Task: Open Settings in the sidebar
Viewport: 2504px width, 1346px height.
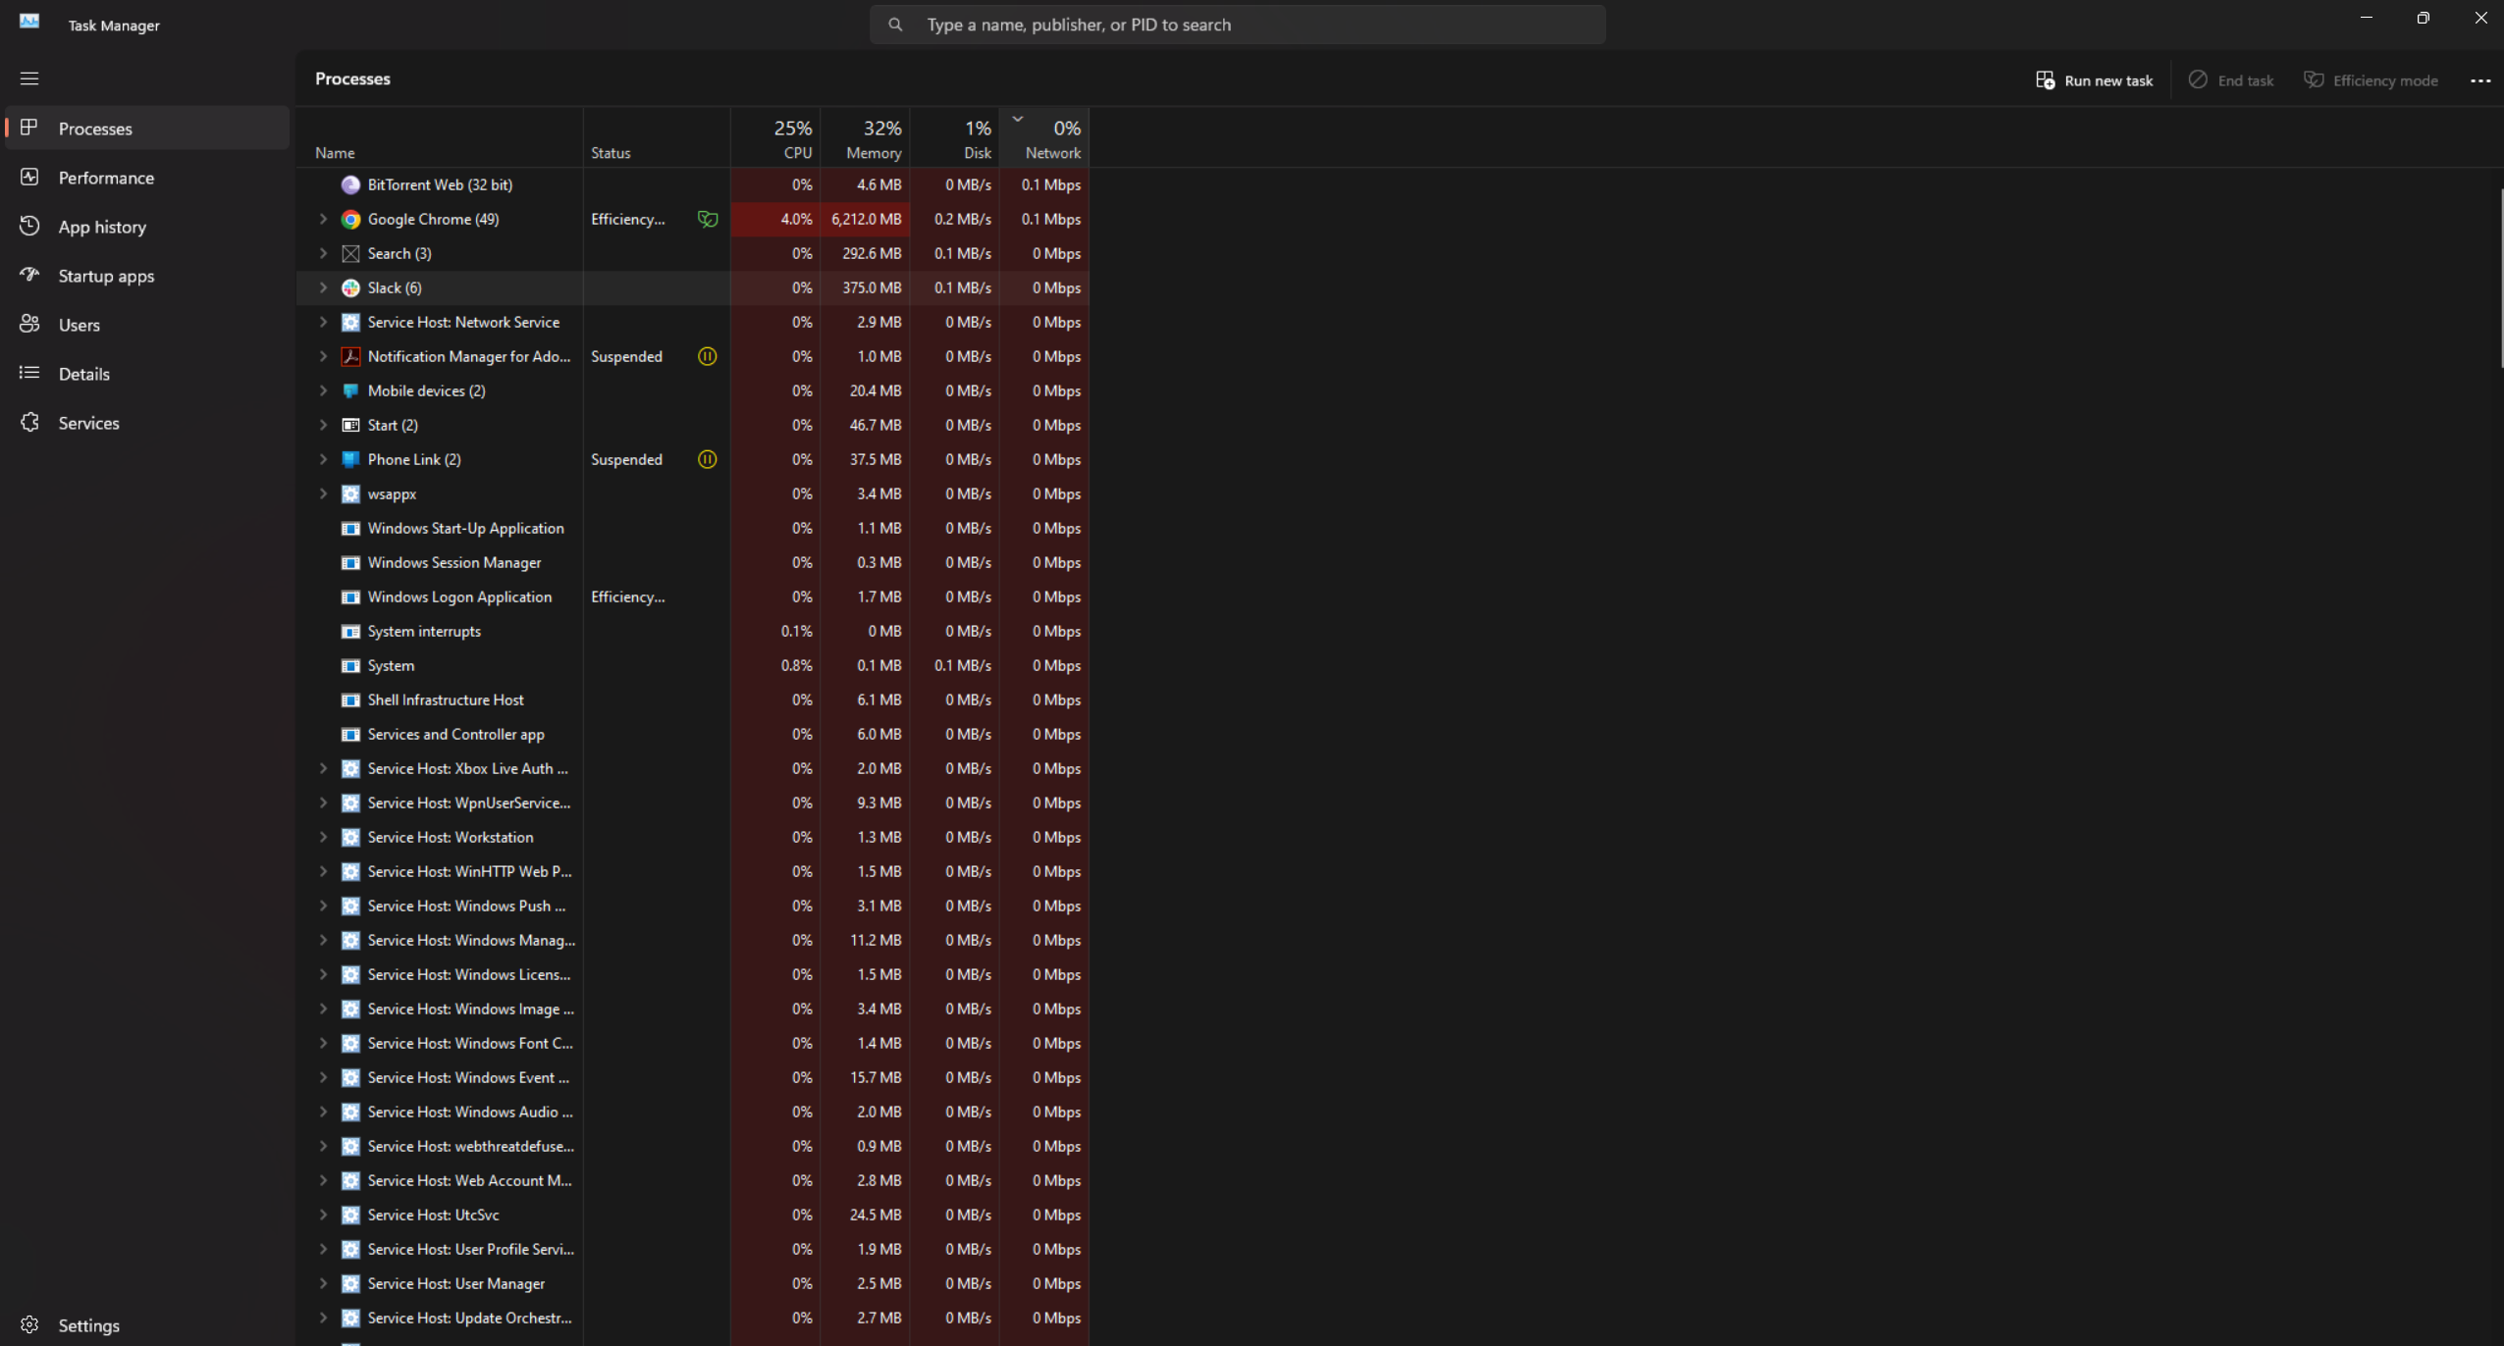Action: tap(147, 1325)
